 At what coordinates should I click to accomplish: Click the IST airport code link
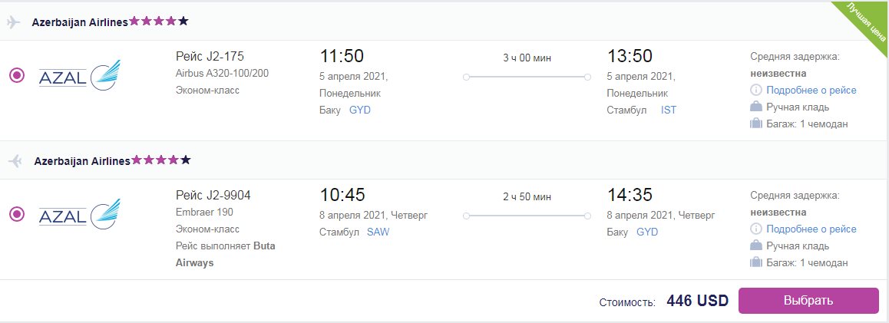click(669, 110)
